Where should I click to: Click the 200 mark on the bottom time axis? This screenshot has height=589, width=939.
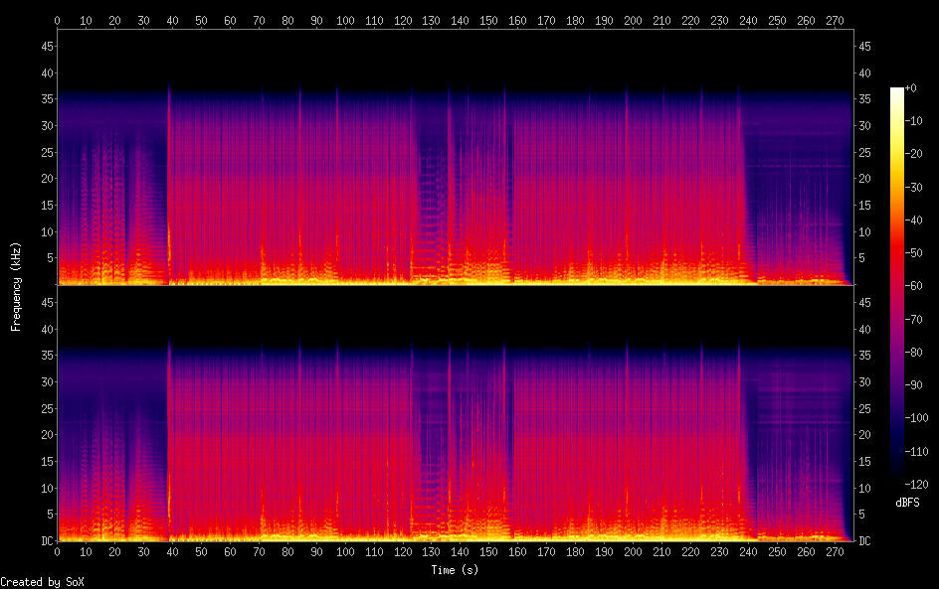(633, 551)
